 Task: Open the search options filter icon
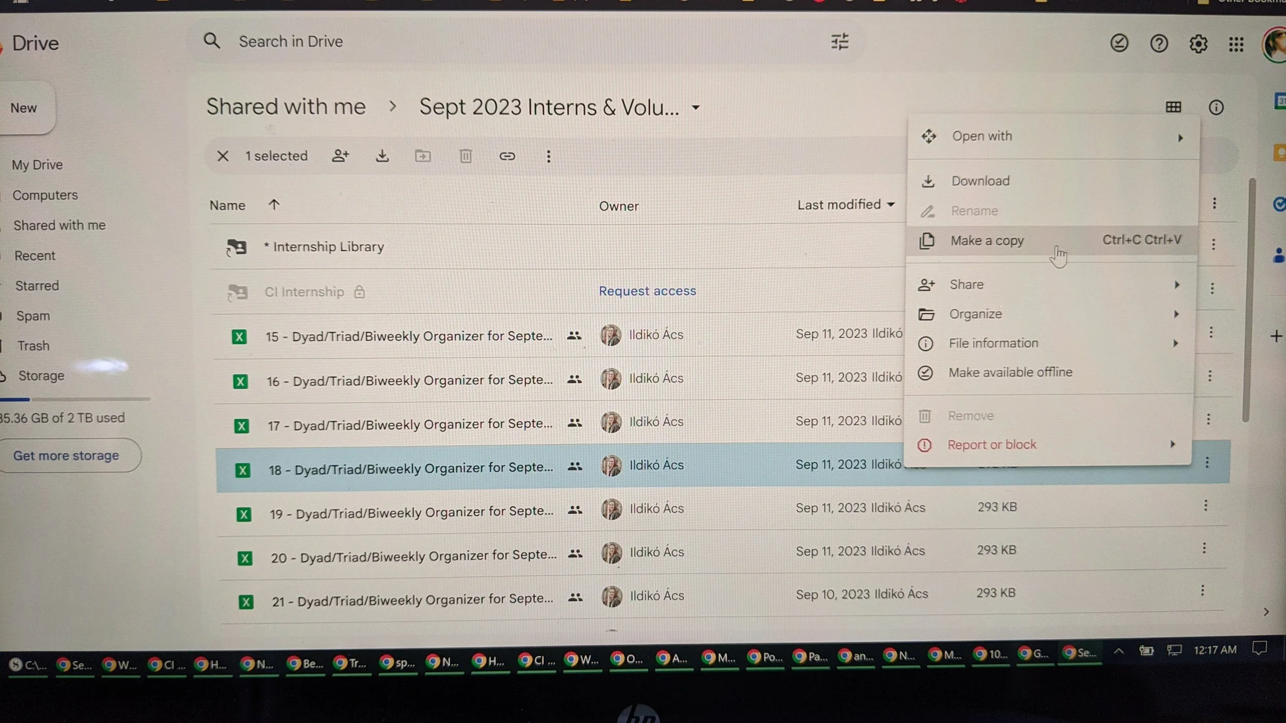840,42
